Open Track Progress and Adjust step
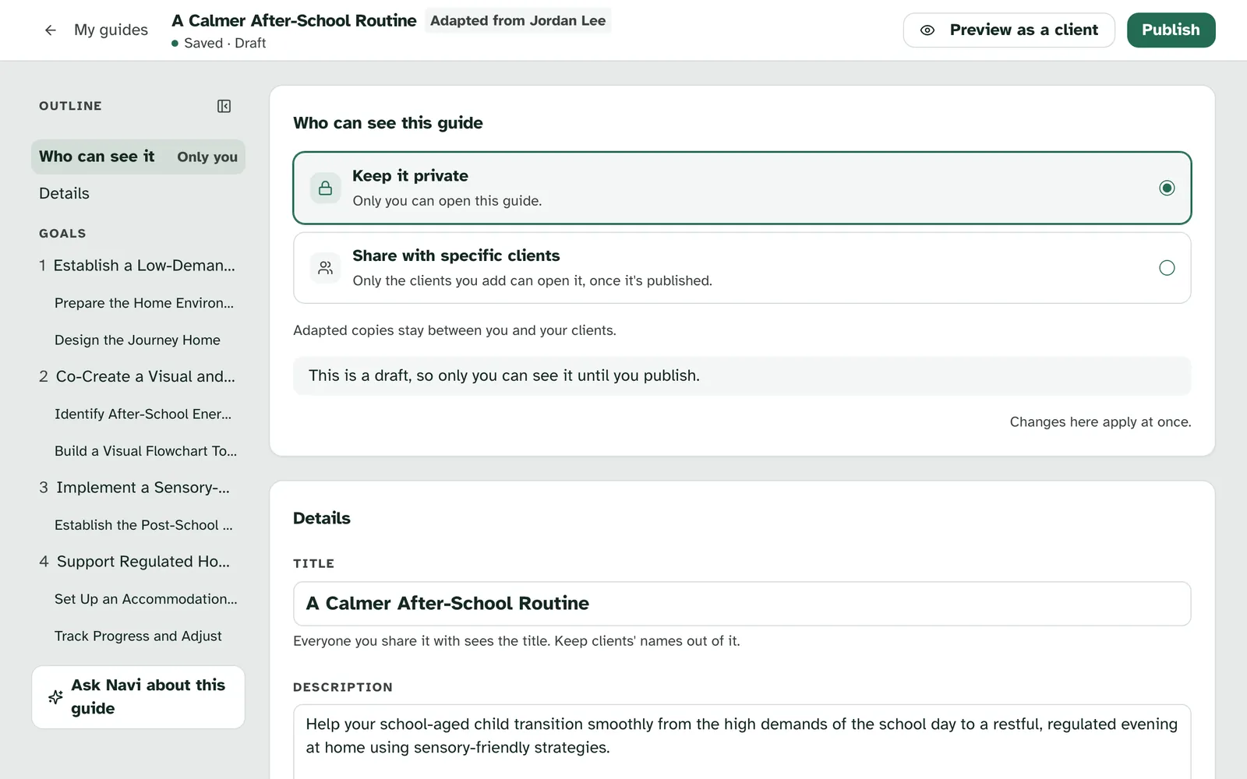The width and height of the screenshot is (1247, 779). point(138,636)
